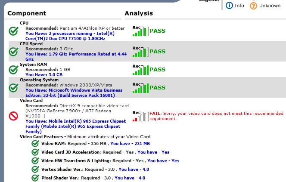
Task: Click 'You have - 4.0' for Vertex Shader
Action: click(x=134, y=169)
